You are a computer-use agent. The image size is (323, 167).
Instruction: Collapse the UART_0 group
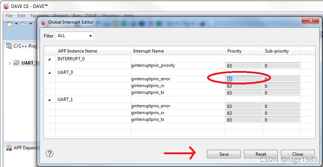click(x=49, y=73)
